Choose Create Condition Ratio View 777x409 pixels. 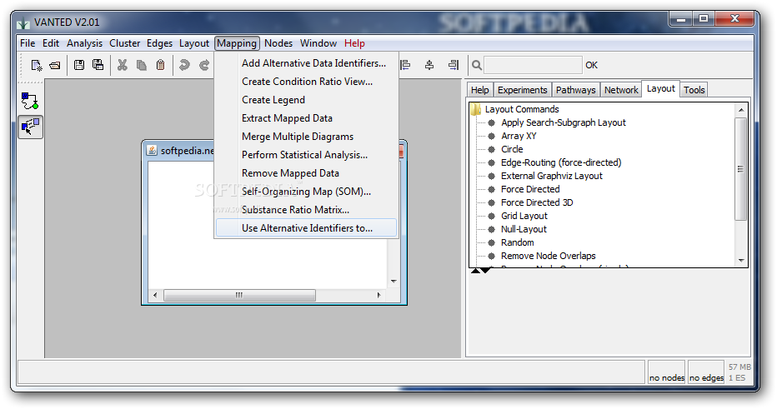(x=306, y=82)
